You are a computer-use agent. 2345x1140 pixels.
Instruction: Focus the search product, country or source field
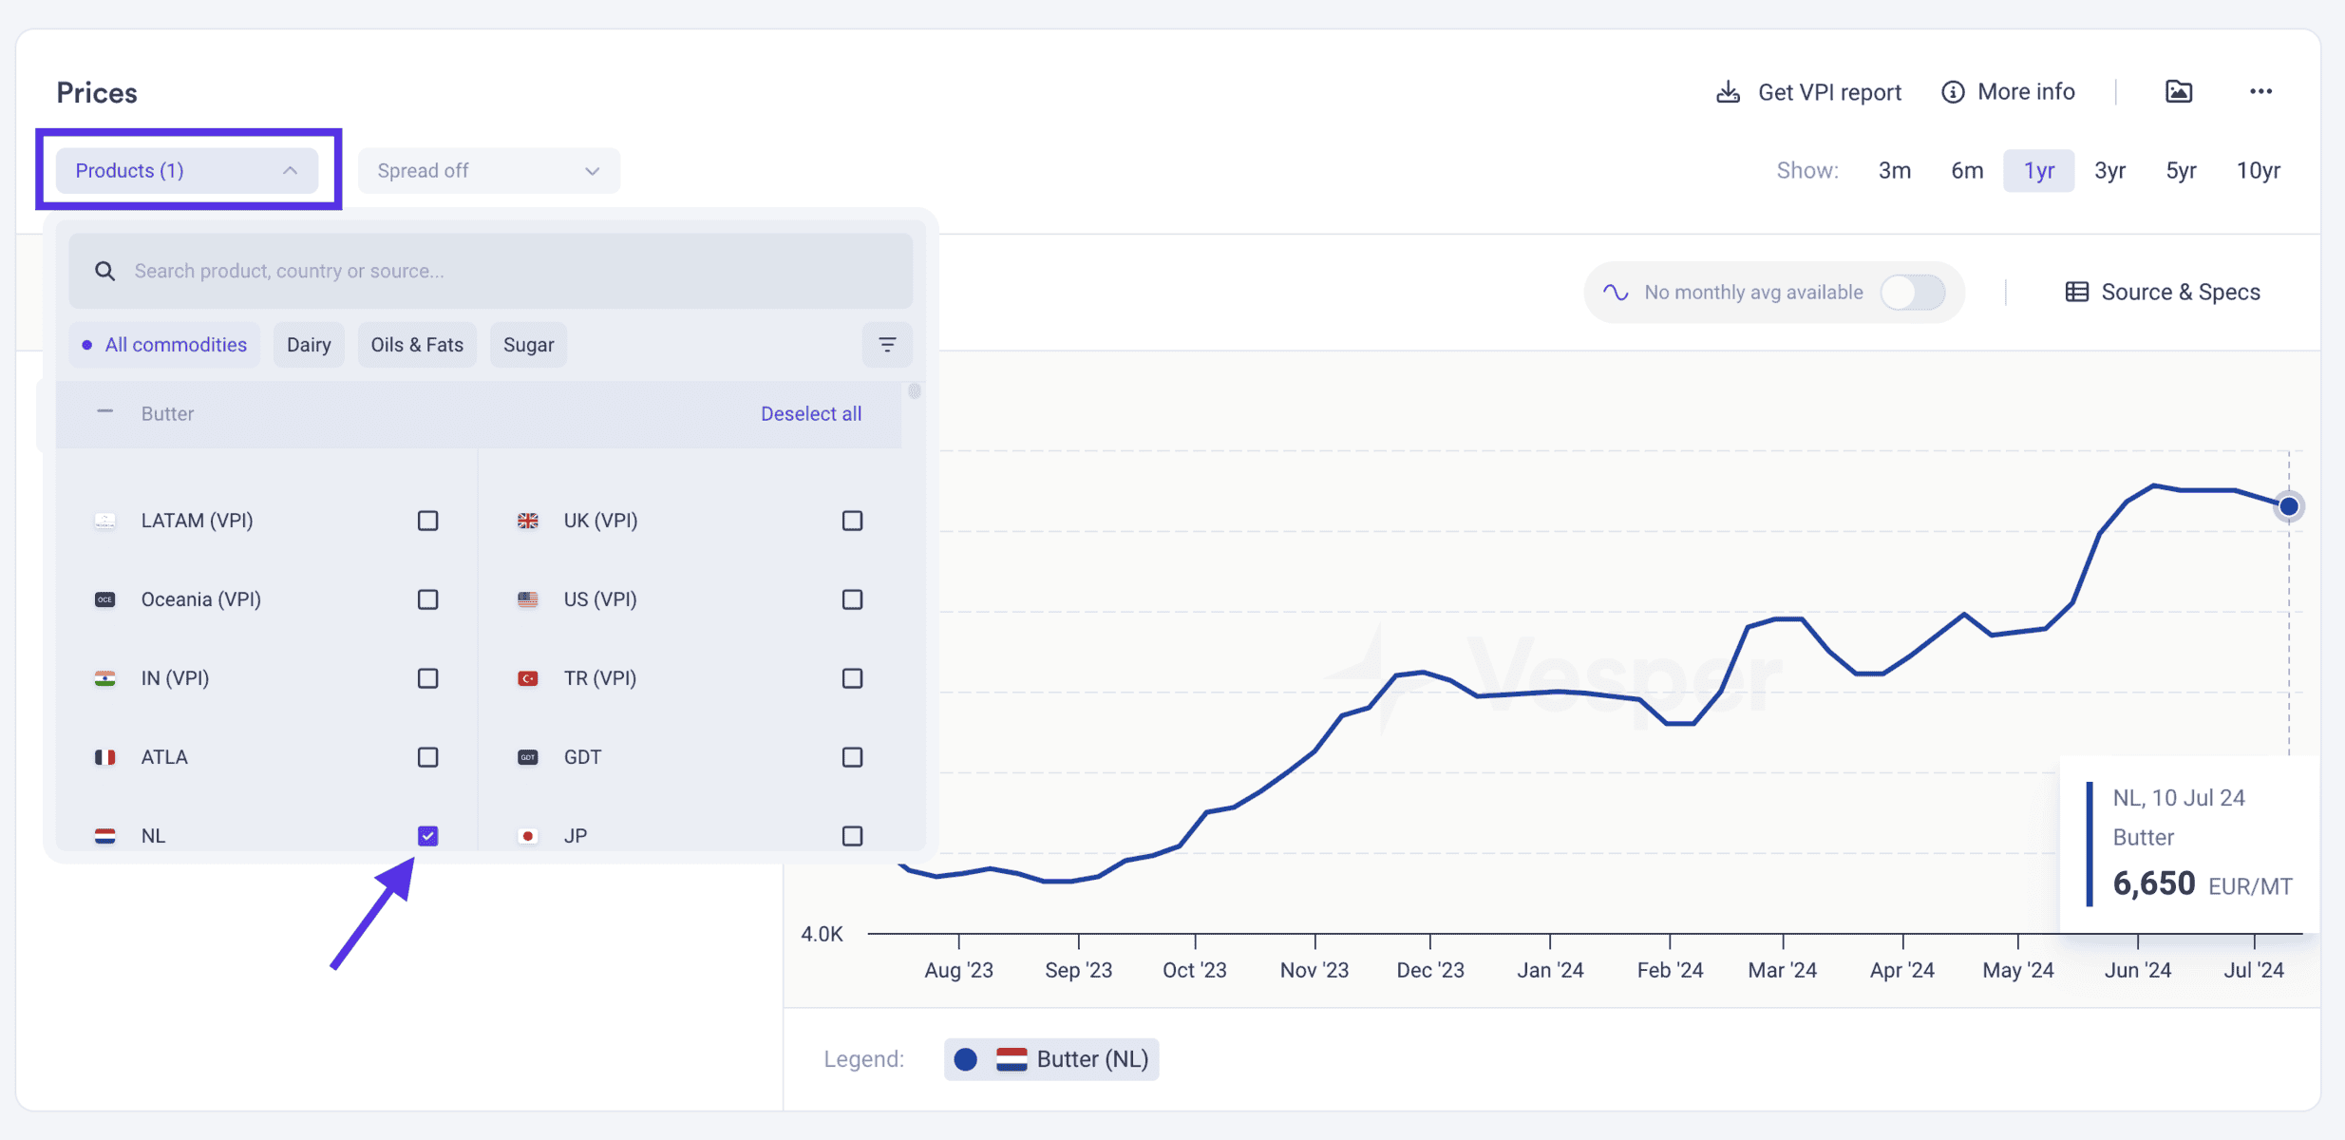(x=491, y=271)
